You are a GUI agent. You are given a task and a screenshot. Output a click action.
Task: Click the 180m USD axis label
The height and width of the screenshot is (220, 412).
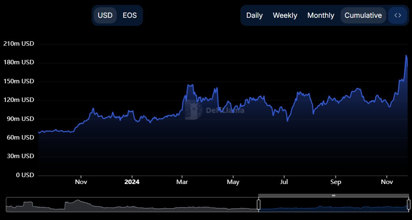pyautogui.click(x=19, y=62)
